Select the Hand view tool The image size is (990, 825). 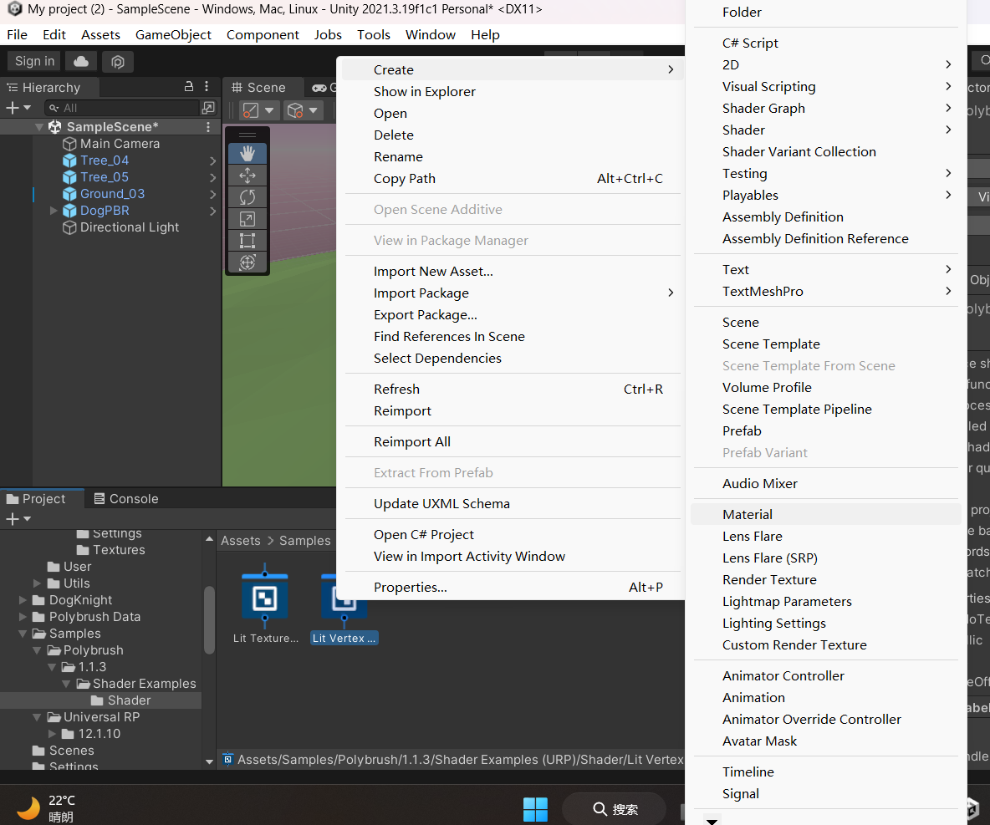coord(247,154)
